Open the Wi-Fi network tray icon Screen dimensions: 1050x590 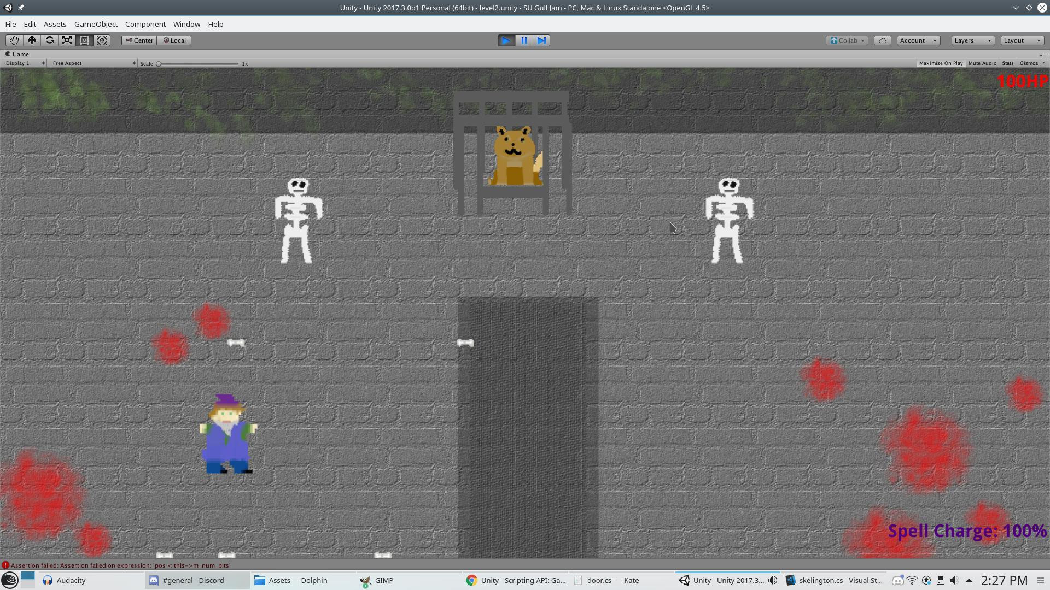pos(912,580)
